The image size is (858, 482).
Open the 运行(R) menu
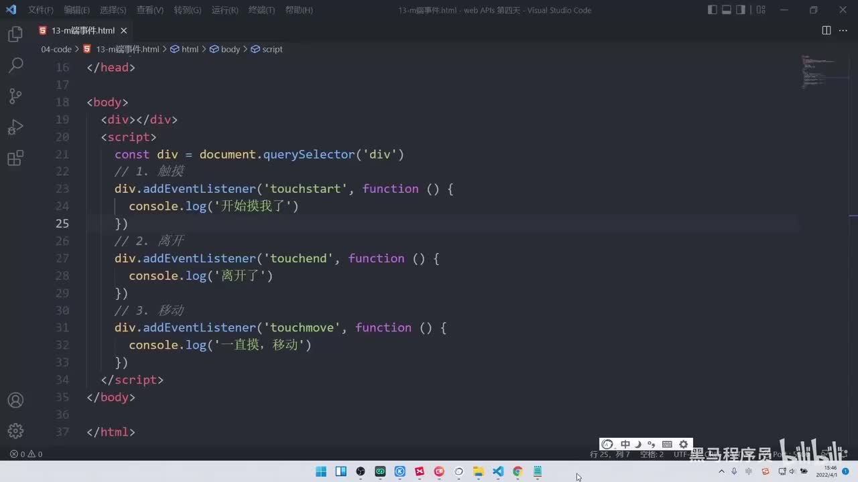click(x=225, y=10)
